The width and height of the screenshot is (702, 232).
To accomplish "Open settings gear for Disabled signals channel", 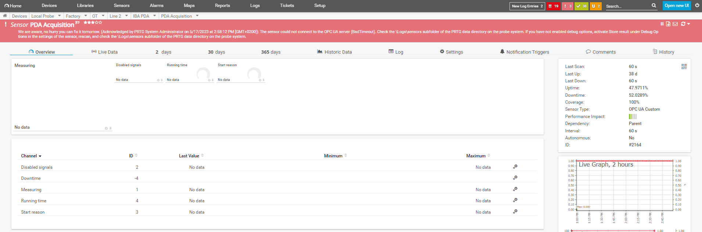I will [x=515, y=167].
